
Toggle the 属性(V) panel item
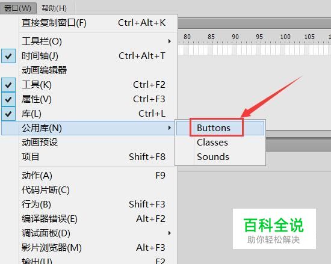click(89, 99)
